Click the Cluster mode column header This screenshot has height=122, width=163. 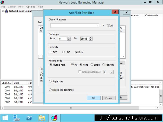(x=153, y=16)
